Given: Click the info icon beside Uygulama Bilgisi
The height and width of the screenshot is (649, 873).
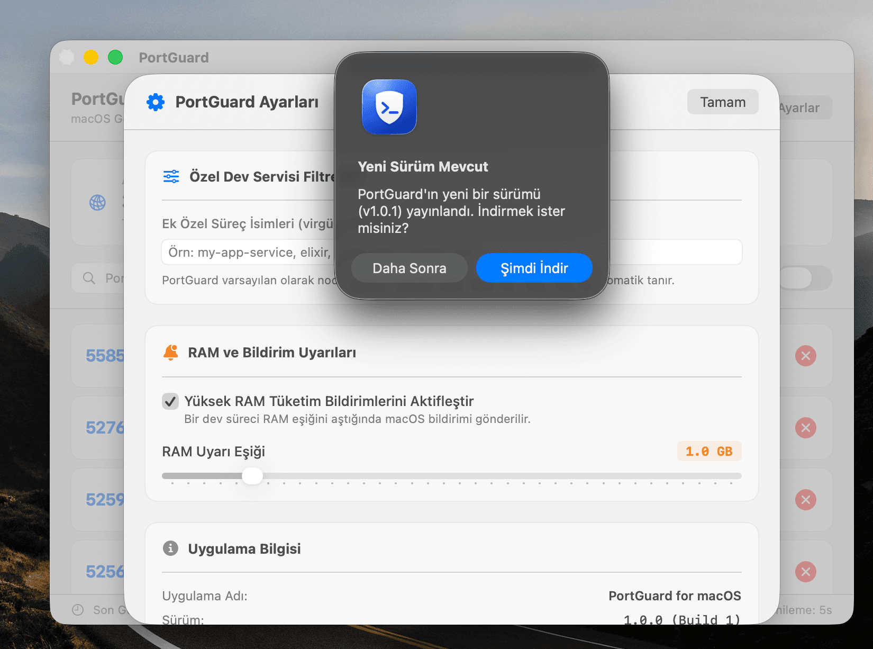Looking at the screenshot, I should (x=170, y=548).
